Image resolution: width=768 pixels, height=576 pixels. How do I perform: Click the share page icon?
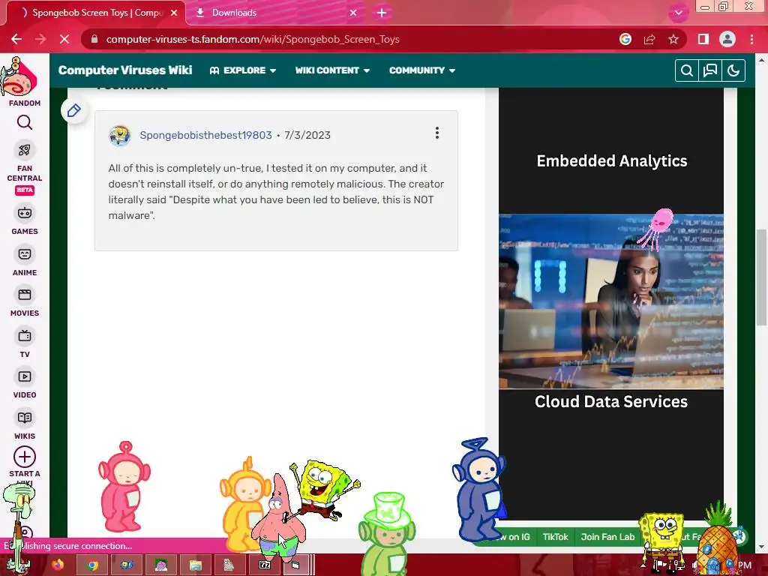point(649,39)
